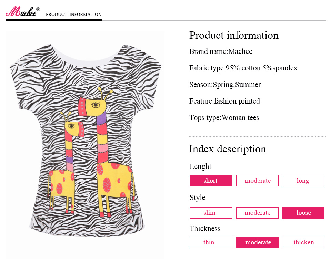The height and width of the screenshot is (259, 331).
Task: Click the Tops type:Woman tees text
Action: point(224,118)
